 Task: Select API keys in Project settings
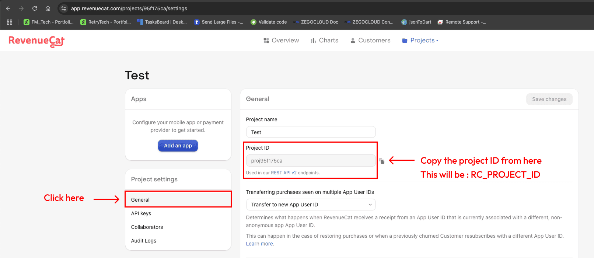coord(141,213)
